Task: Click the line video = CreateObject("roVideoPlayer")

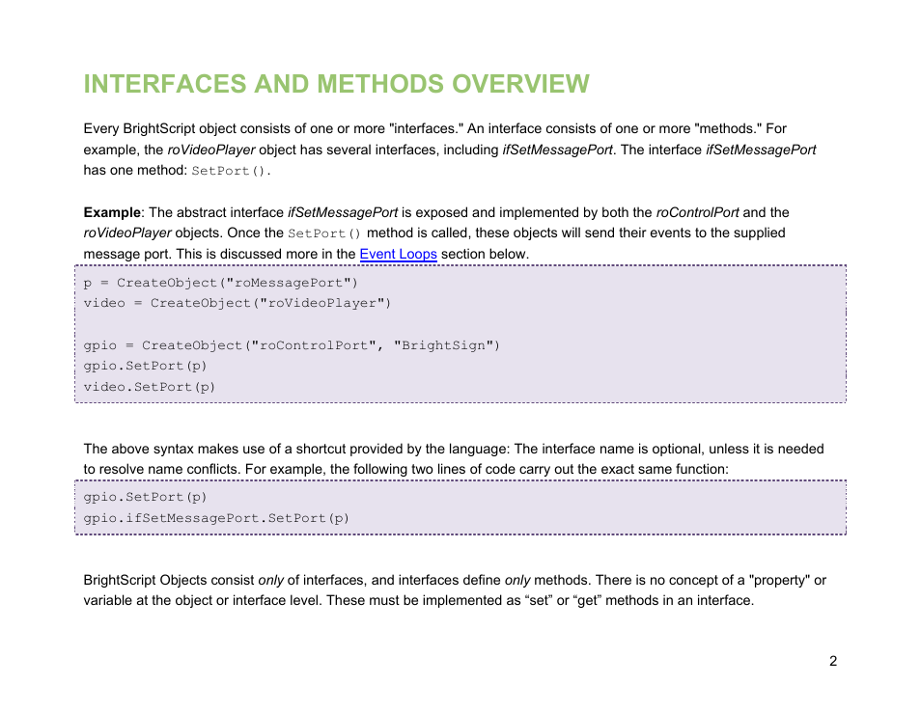Action: point(237,303)
